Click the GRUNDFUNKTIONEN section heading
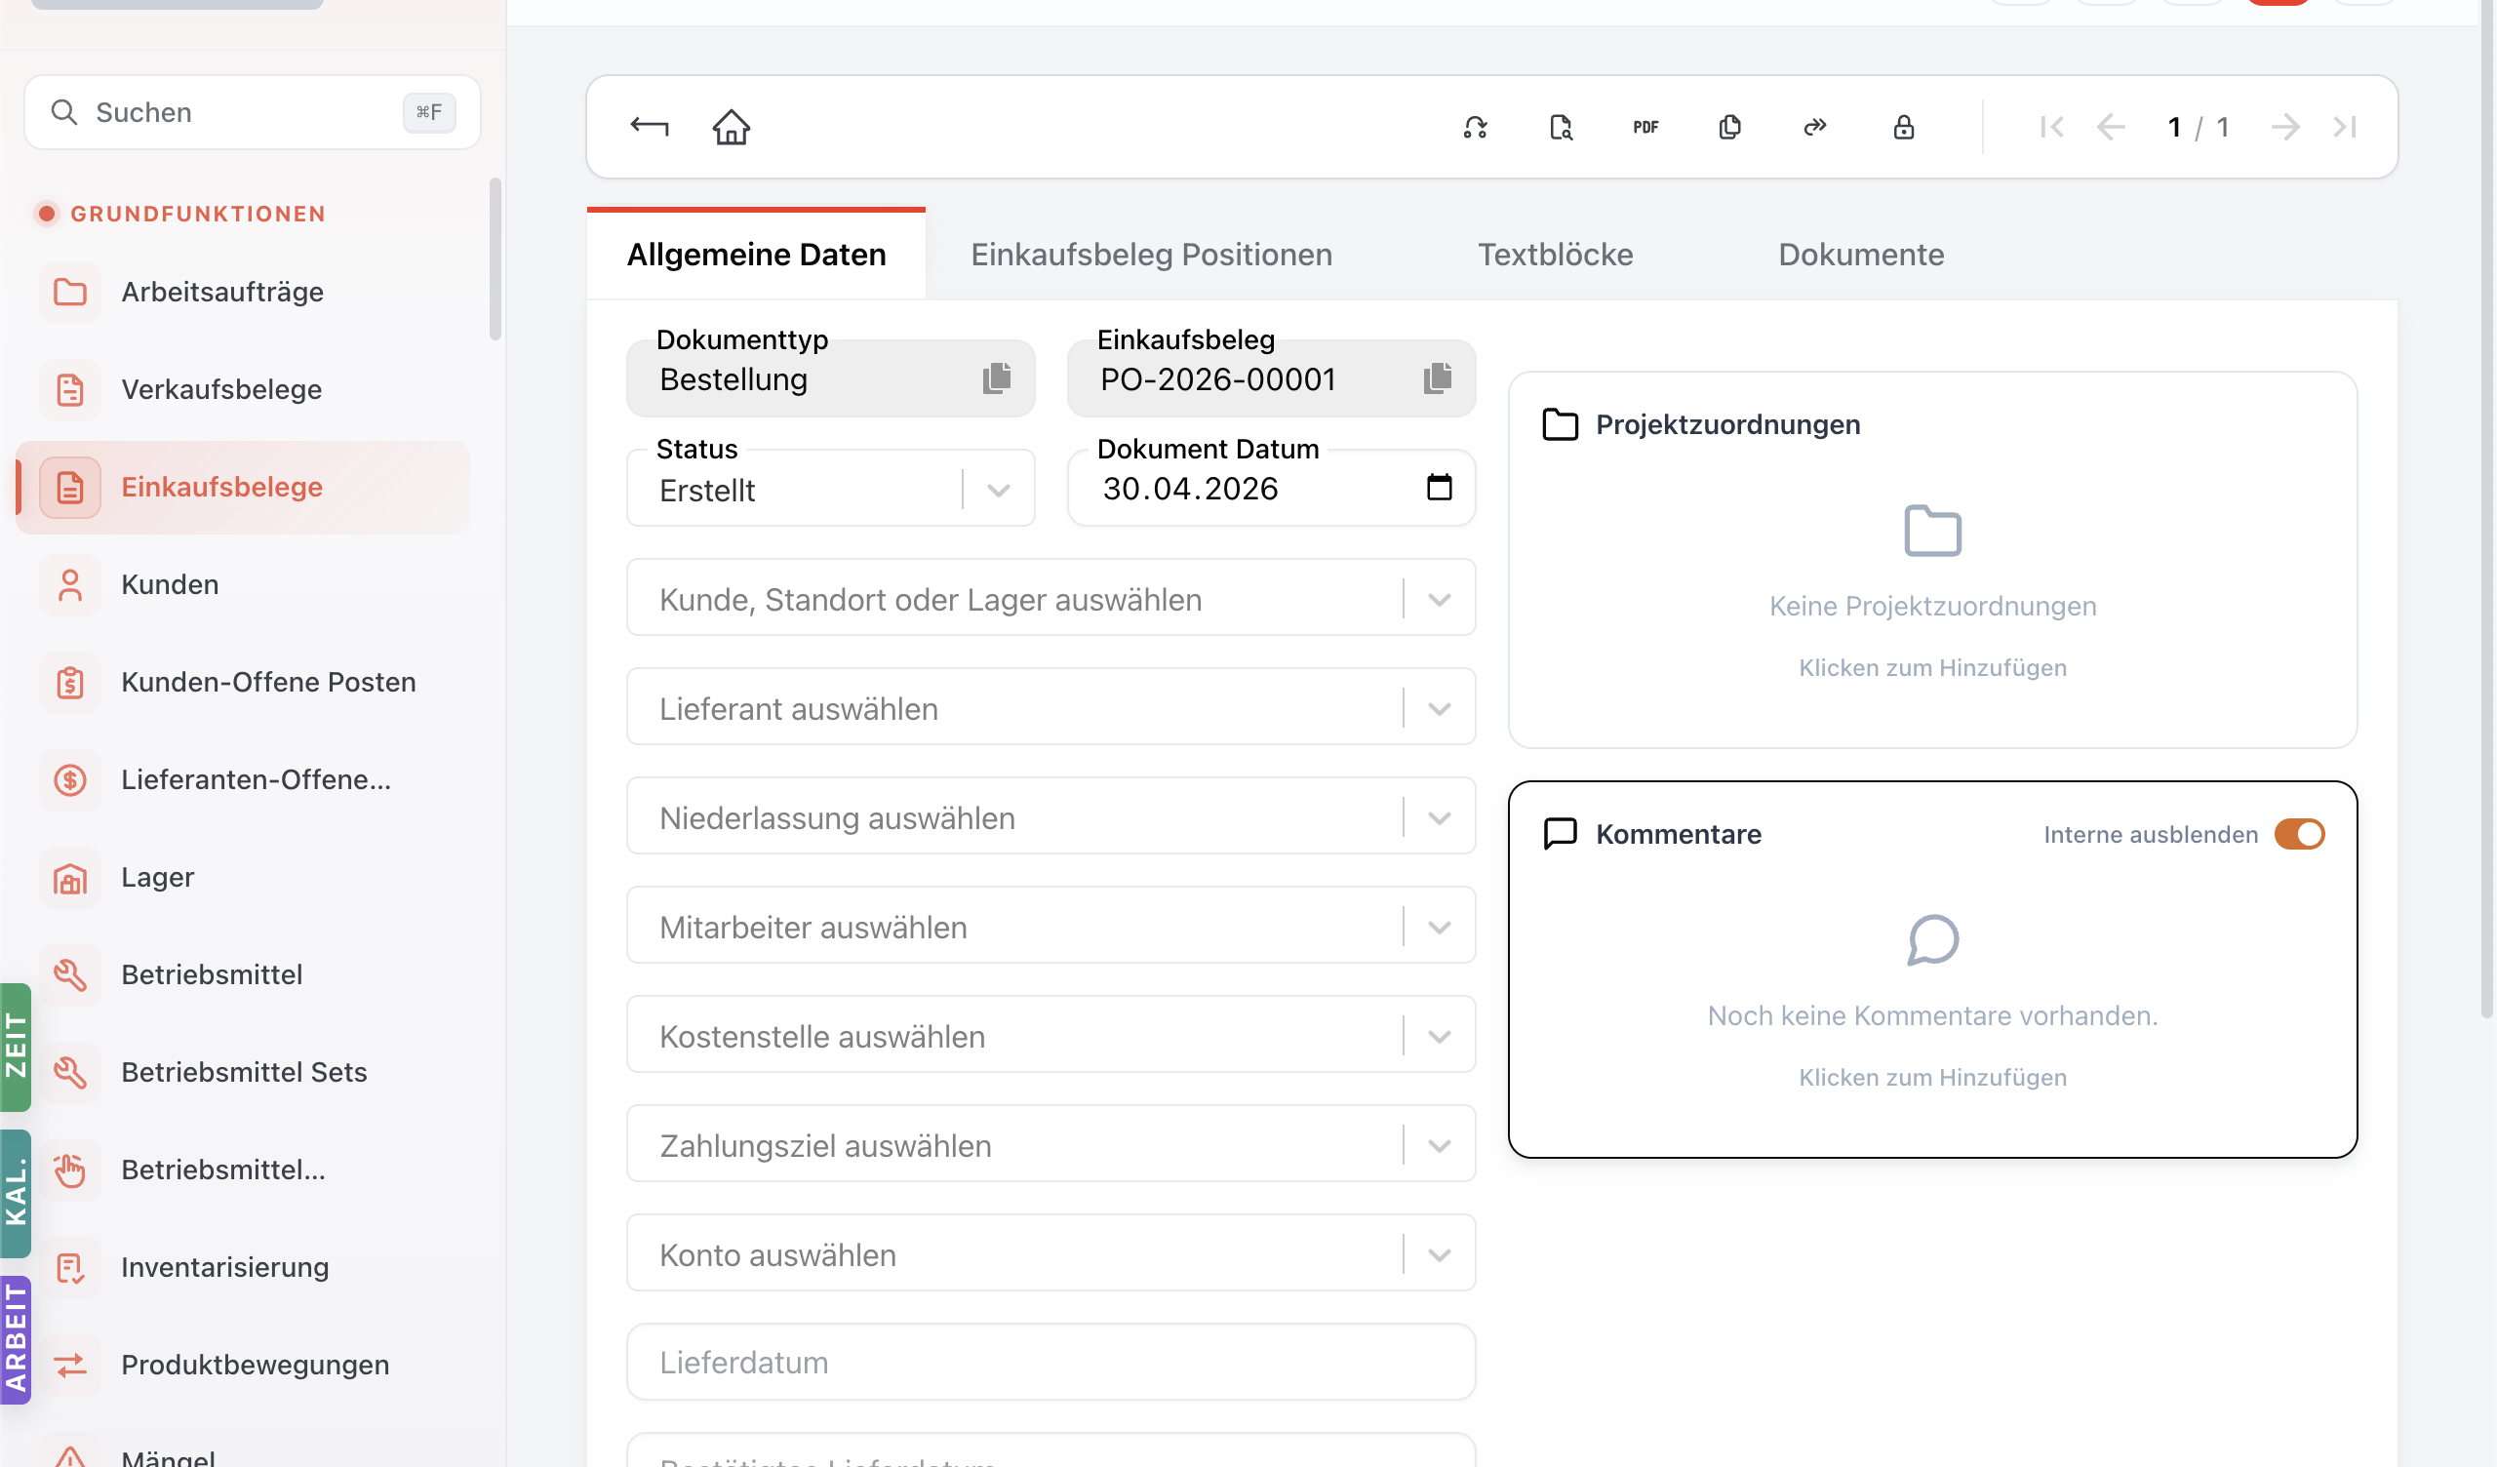The image size is (2497, 1467). 197,213
